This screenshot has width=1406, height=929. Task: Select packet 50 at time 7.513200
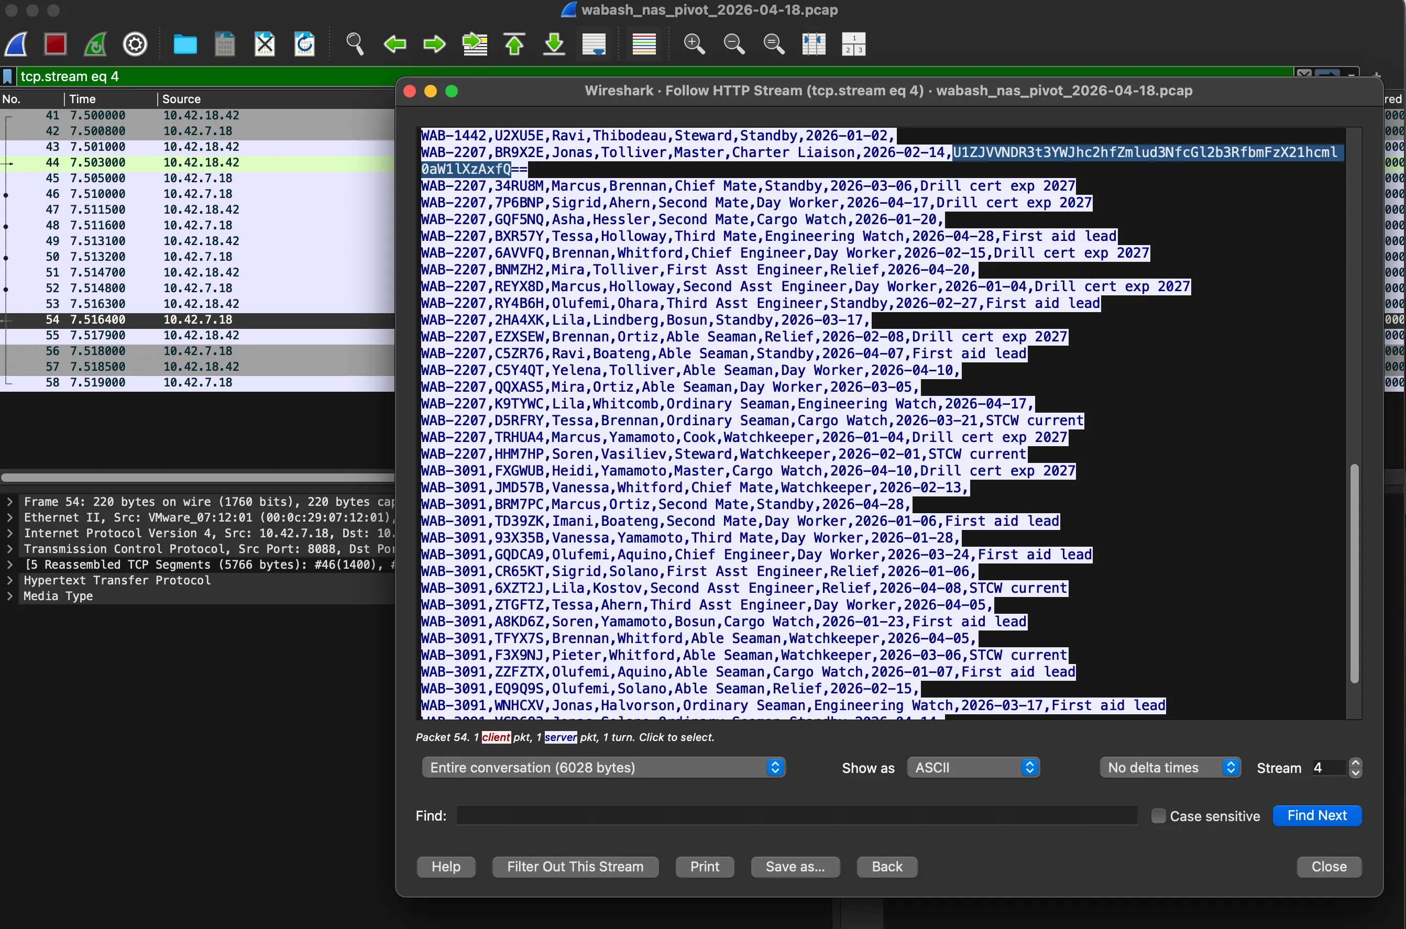coord(197,257)
